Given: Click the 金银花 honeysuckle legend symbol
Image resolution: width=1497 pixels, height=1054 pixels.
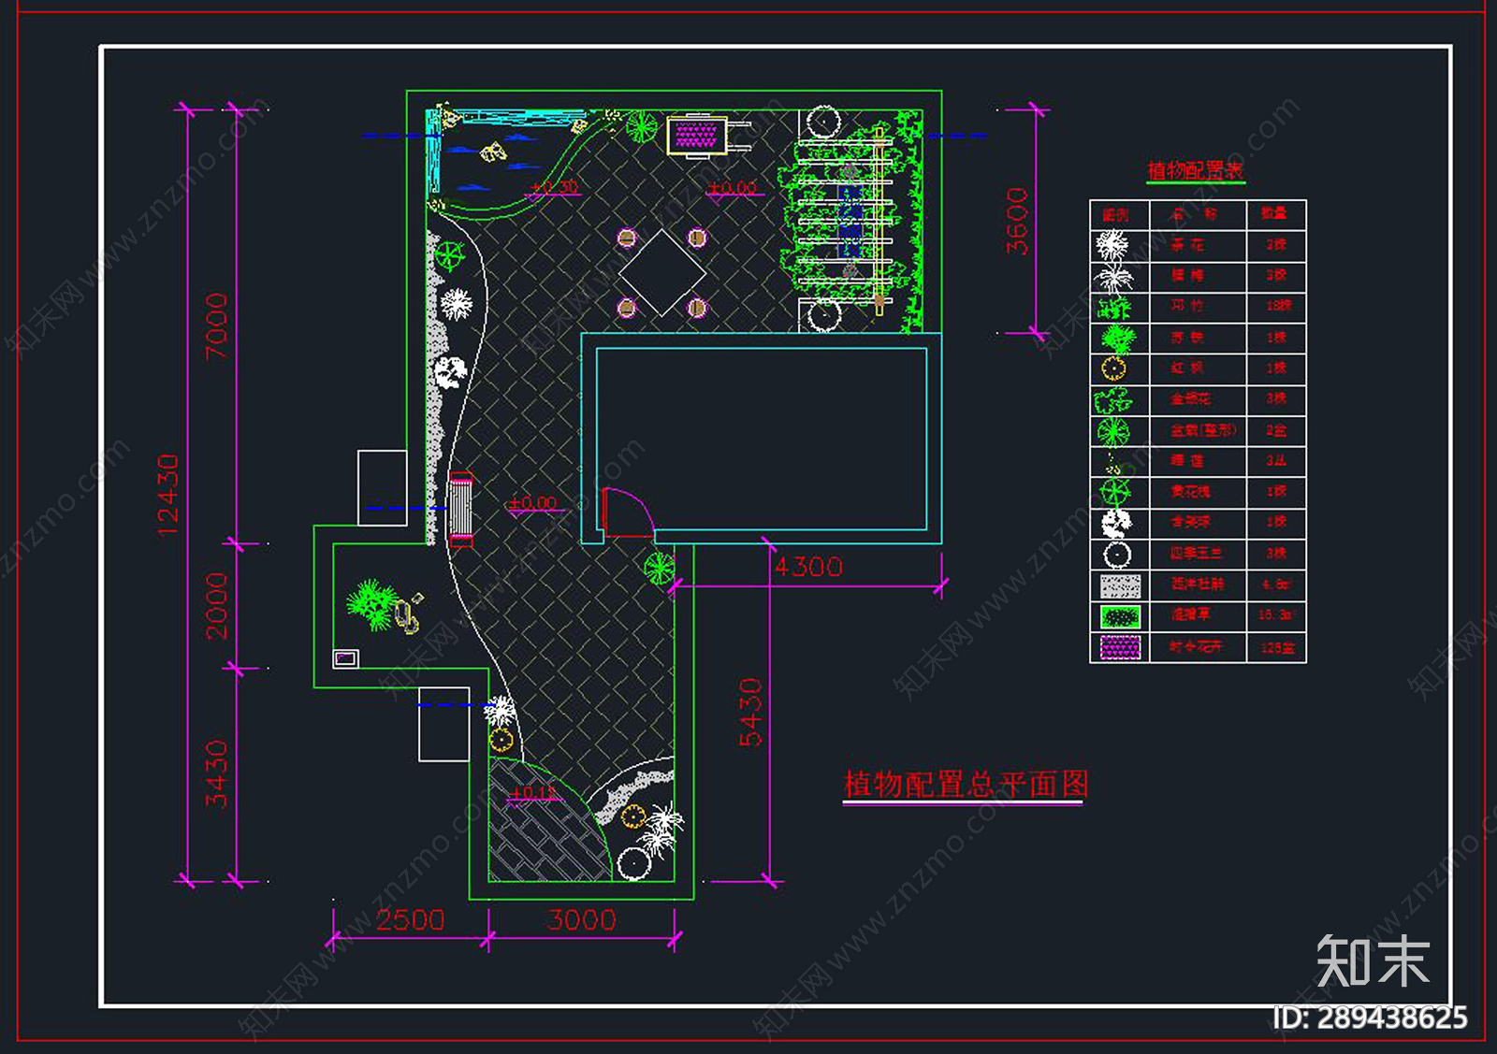Looking at the screenshot, I should [x=1112, y=399].
